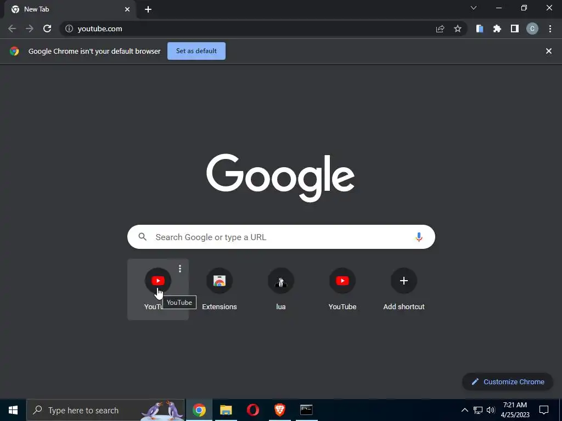This screenshot has height=421, width=562.
Task: Open volume control tray icon
Action: (491, 410)
